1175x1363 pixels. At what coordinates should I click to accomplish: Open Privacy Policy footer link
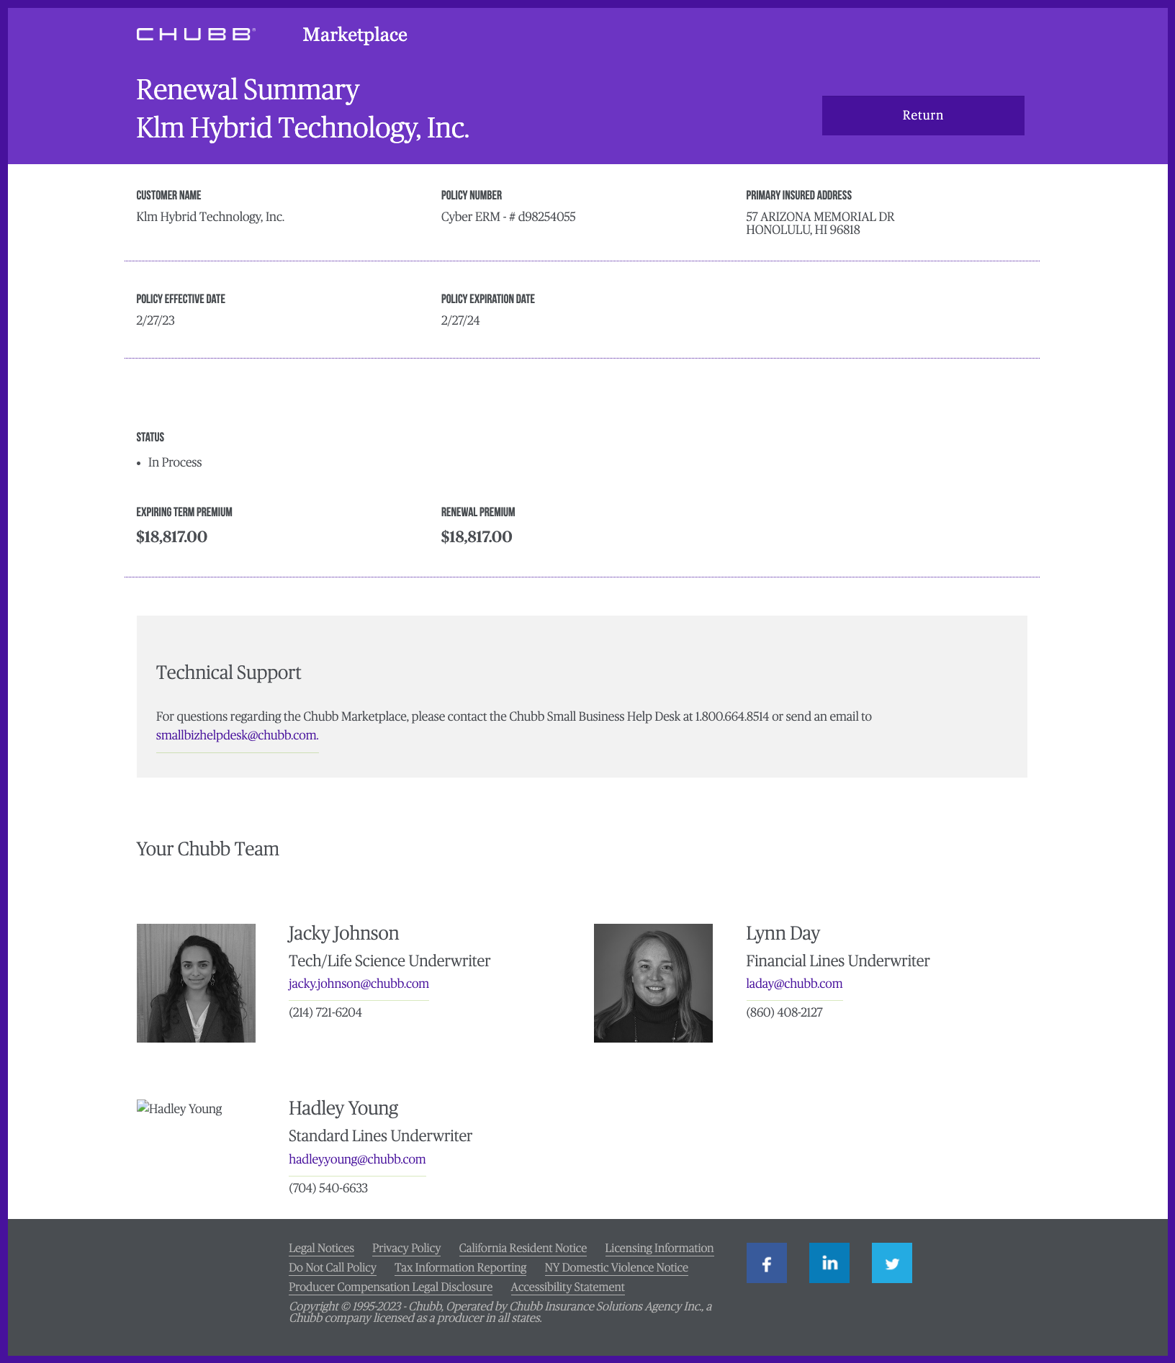coord(406,1248)
